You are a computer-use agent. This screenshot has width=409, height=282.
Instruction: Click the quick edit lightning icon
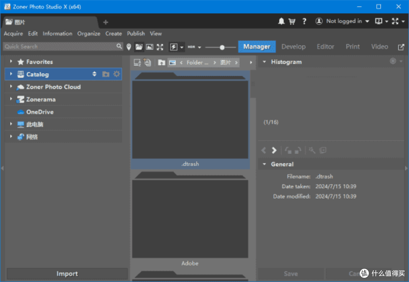tap(173, 47)
